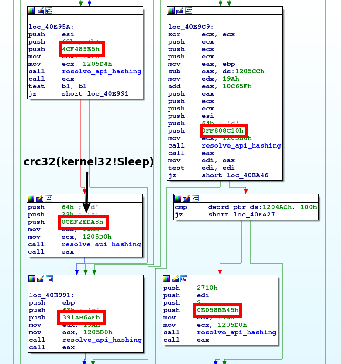Select constant '2710h'
The image size is (341, 364).
(x=207, y=288)
